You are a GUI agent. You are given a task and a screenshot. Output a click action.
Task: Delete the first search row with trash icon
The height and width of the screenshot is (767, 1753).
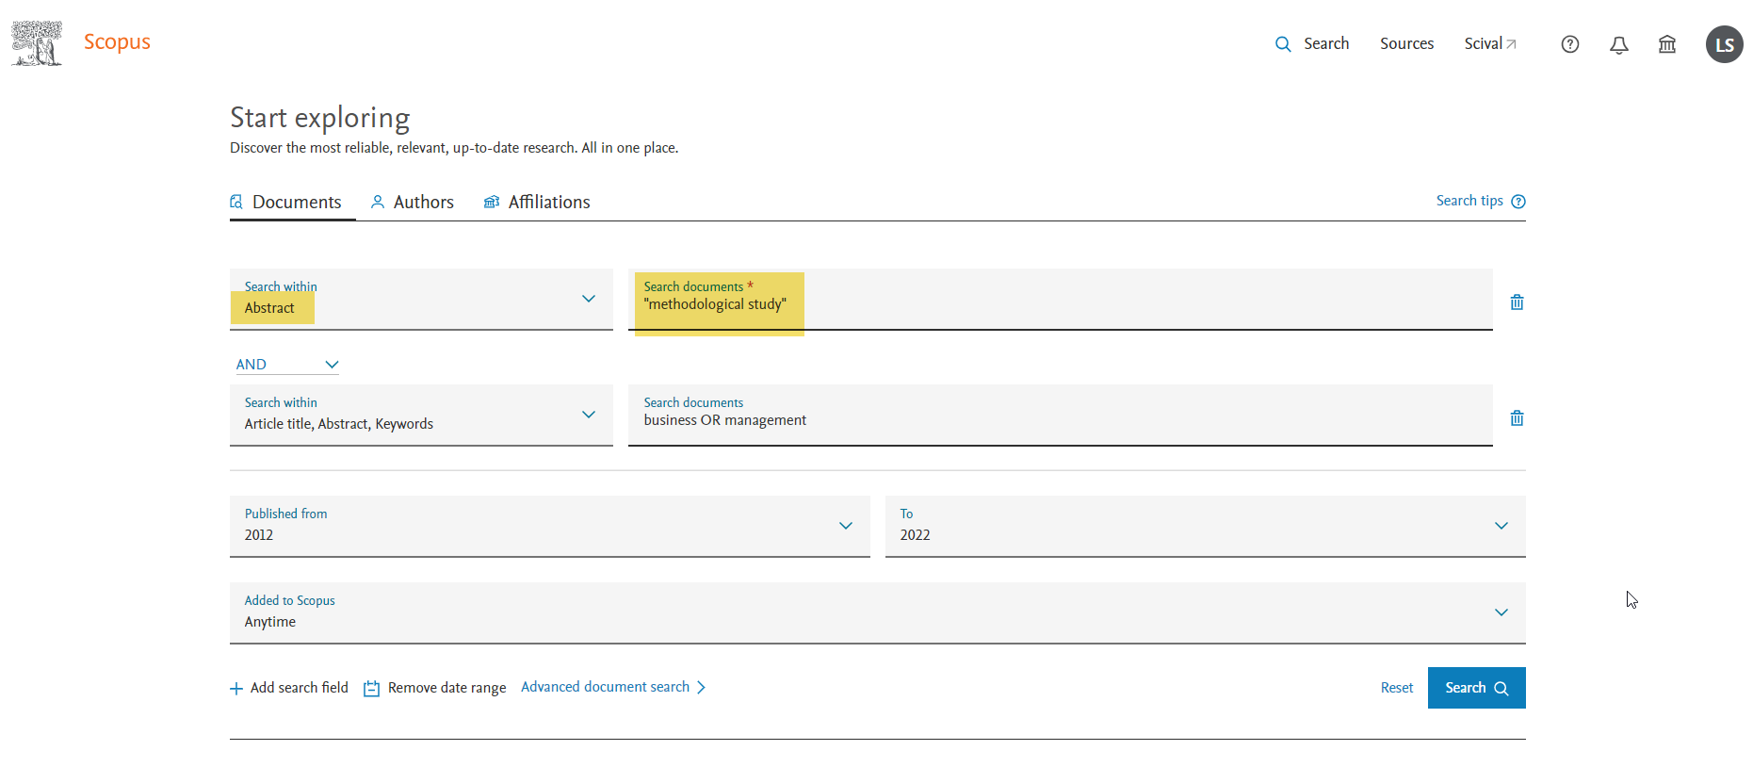(1517, 302)
